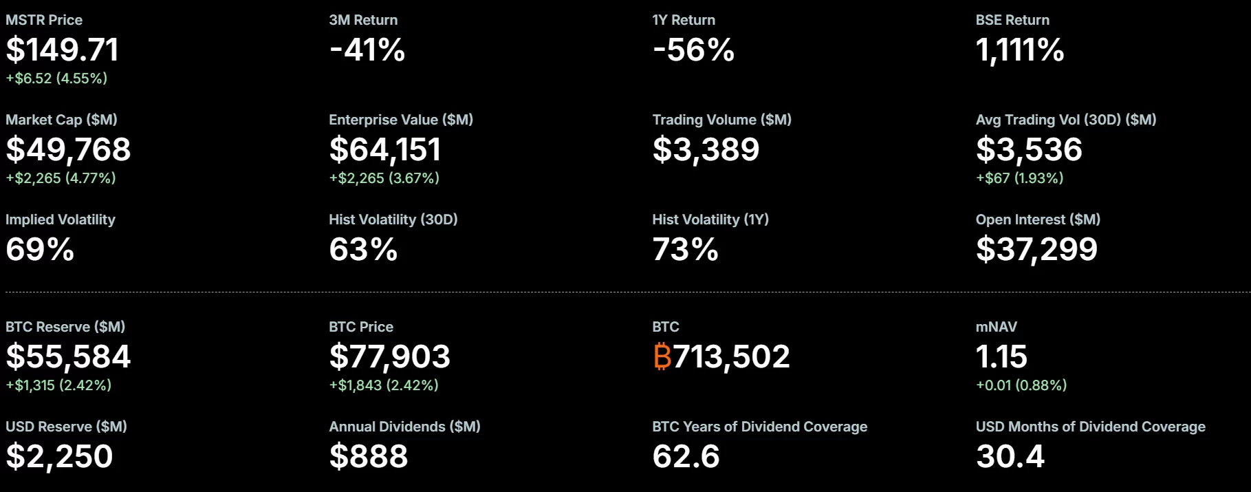
Task: Click the 1Y Return figure of -56%
Action: point(693,50)
